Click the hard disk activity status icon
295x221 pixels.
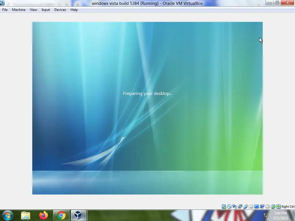click(x=224, y=207)
